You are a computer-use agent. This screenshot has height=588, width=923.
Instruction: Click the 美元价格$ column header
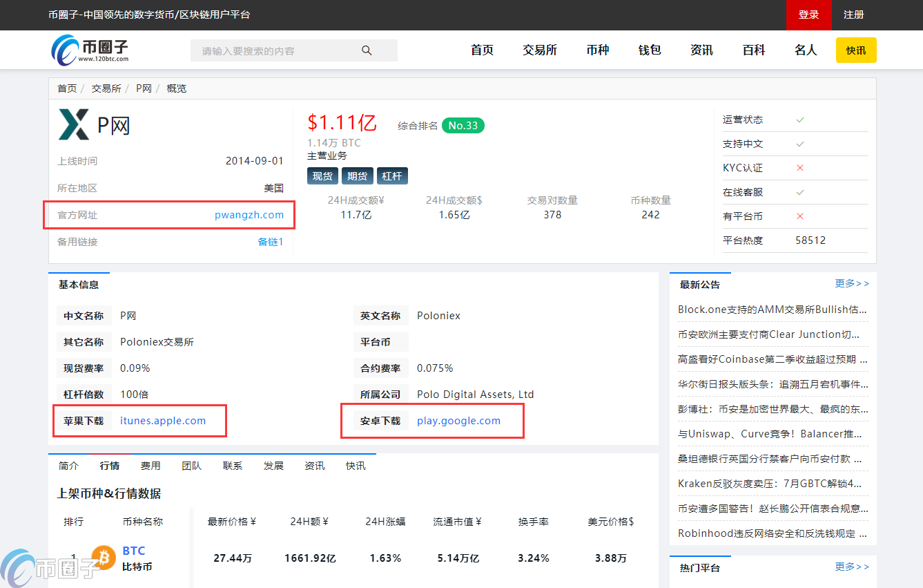(611, 522)
